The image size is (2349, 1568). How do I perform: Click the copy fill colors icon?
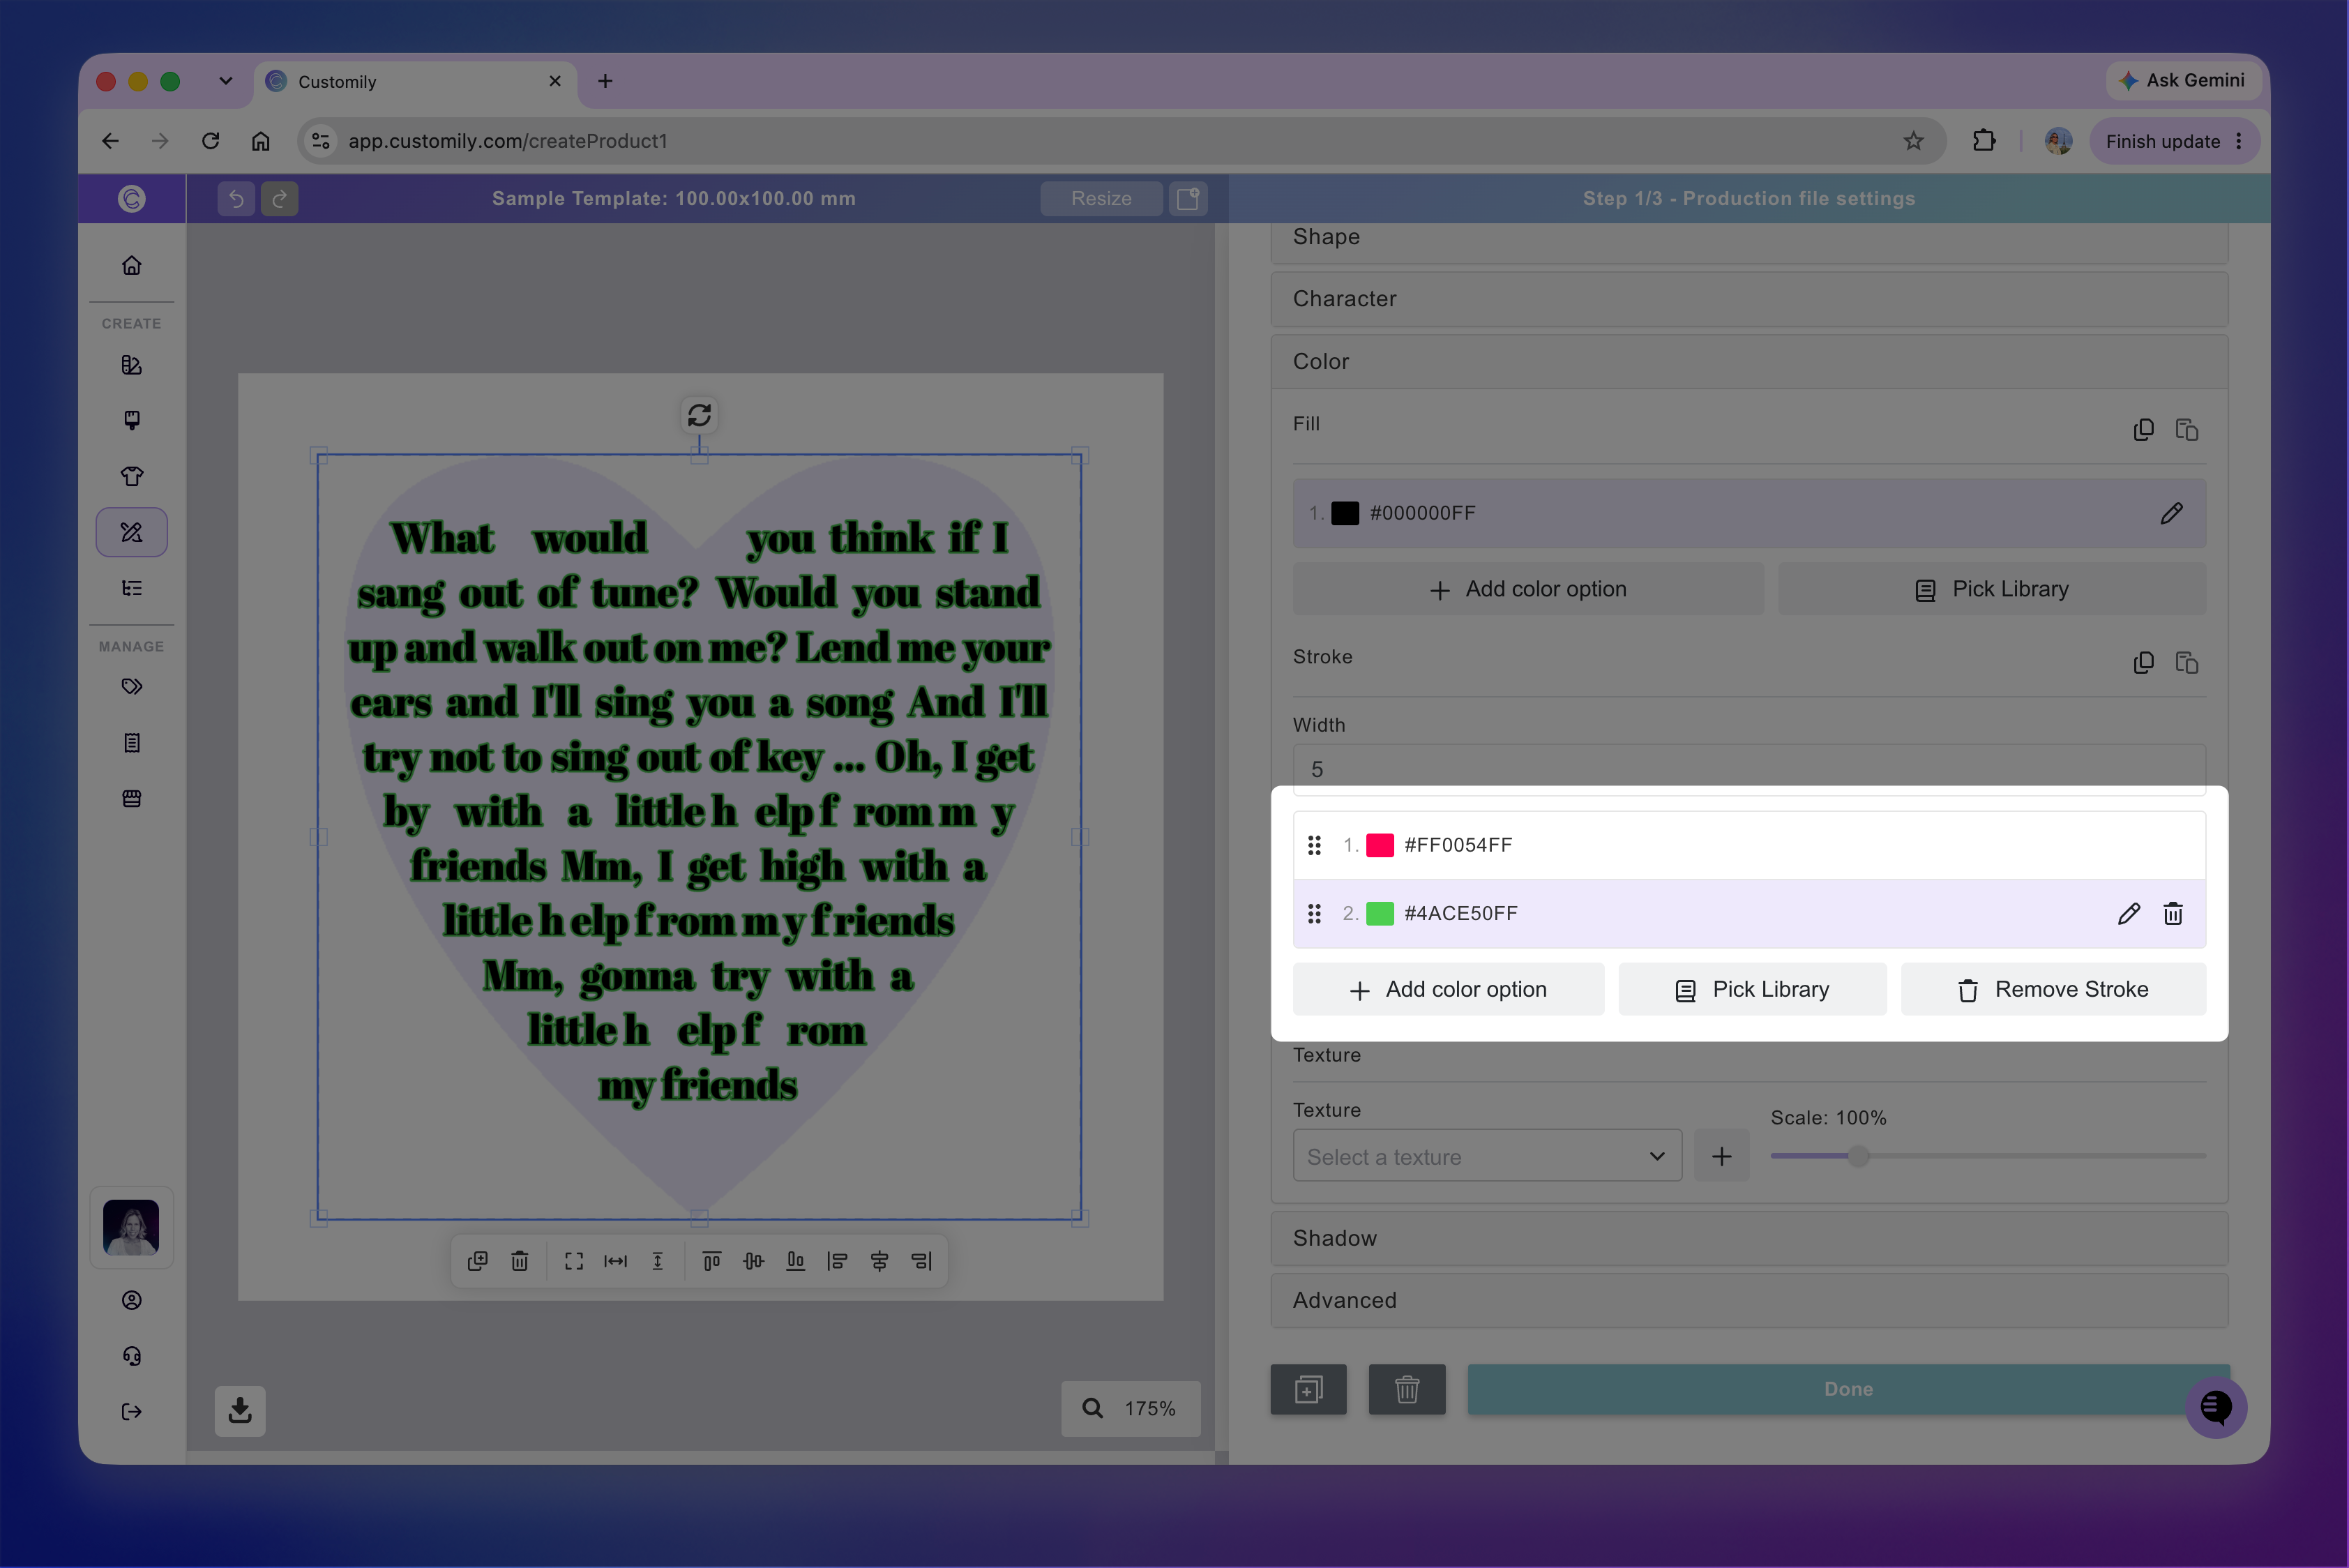click(x=2143, y=429)
